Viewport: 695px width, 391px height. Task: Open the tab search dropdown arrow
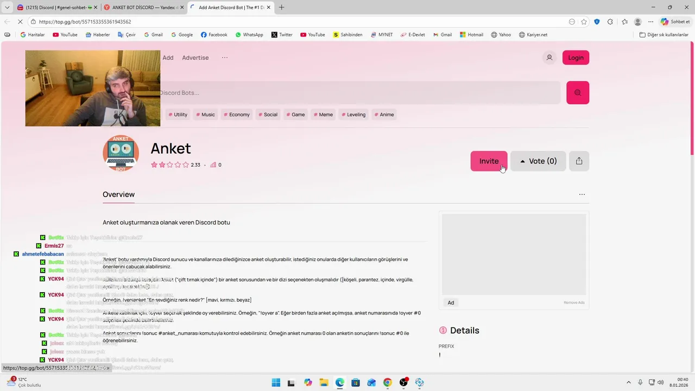pos(7,8)
